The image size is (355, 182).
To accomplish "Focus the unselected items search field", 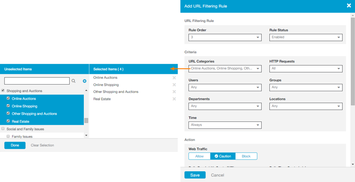I will tap(37, 81).
